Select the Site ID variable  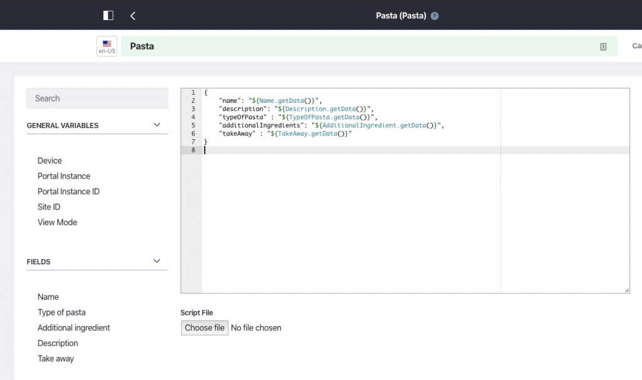[49, 207]
